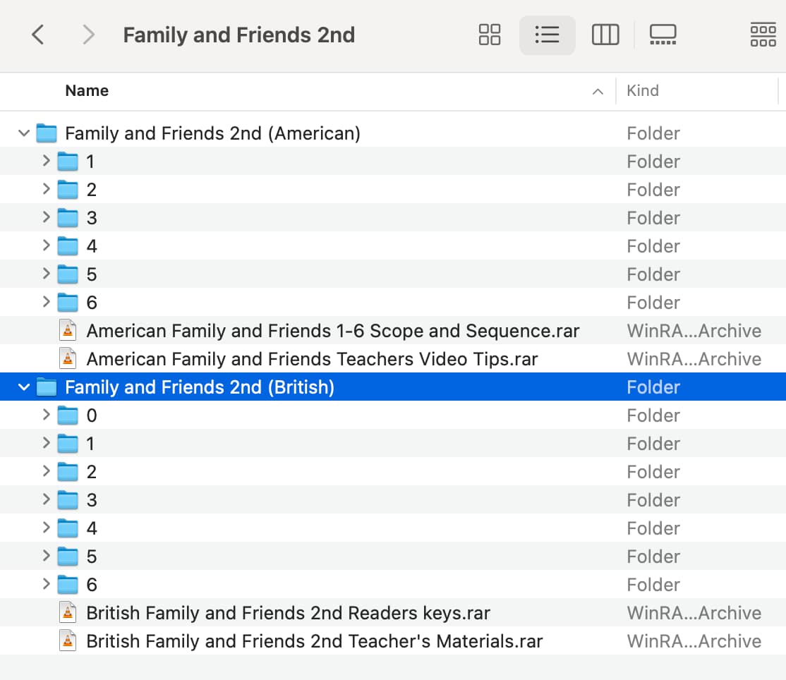Screen dimensions: 786x680
Task: Expand British folder 6
Action: pyautogui.click(x=46, y=584)
